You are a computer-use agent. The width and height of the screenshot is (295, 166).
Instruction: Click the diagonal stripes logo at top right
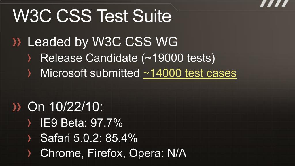(274, 3)
